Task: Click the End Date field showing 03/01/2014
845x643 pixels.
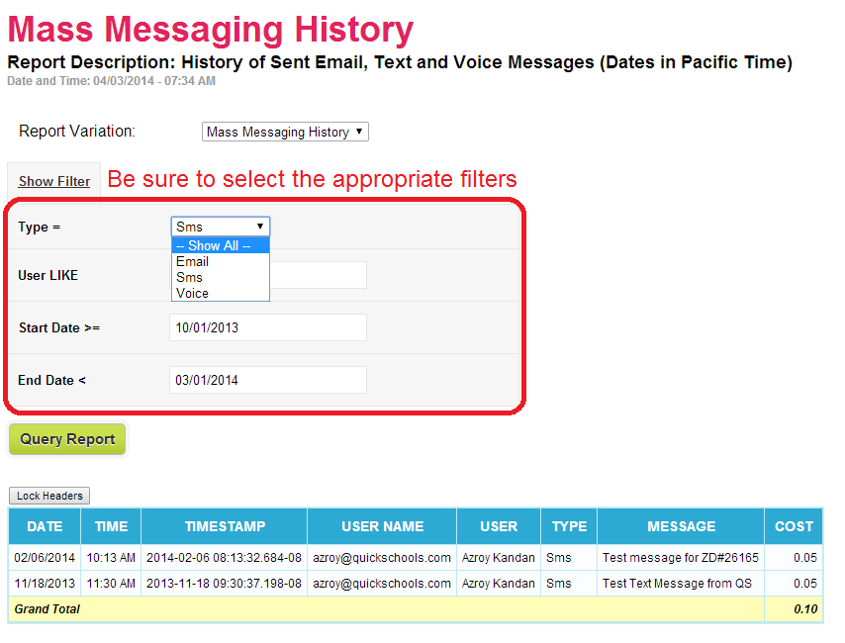Action: 267,379
